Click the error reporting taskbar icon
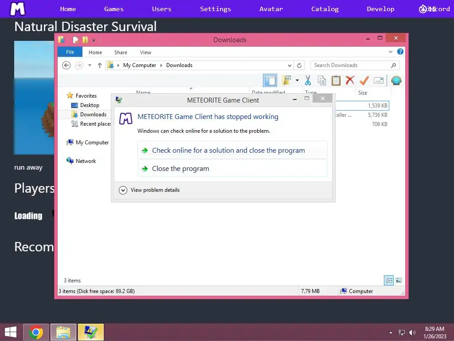Viewport: 454px width, 341px height. [x=90, y=332]
